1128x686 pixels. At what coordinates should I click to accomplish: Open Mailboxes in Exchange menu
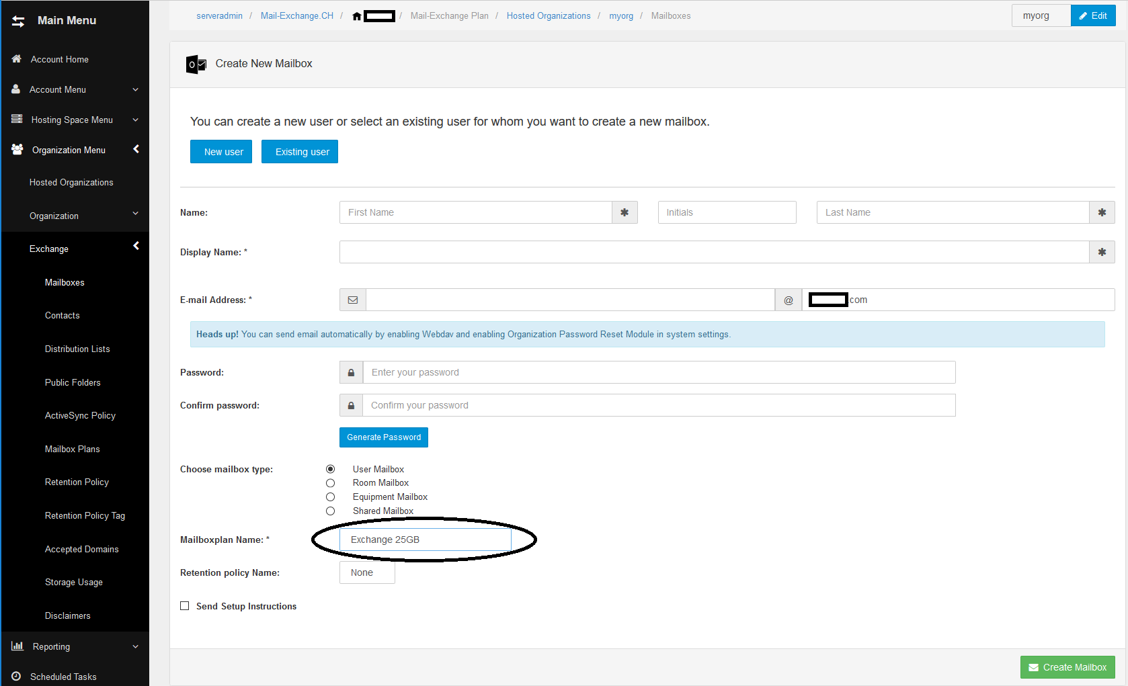coord(65,282)
